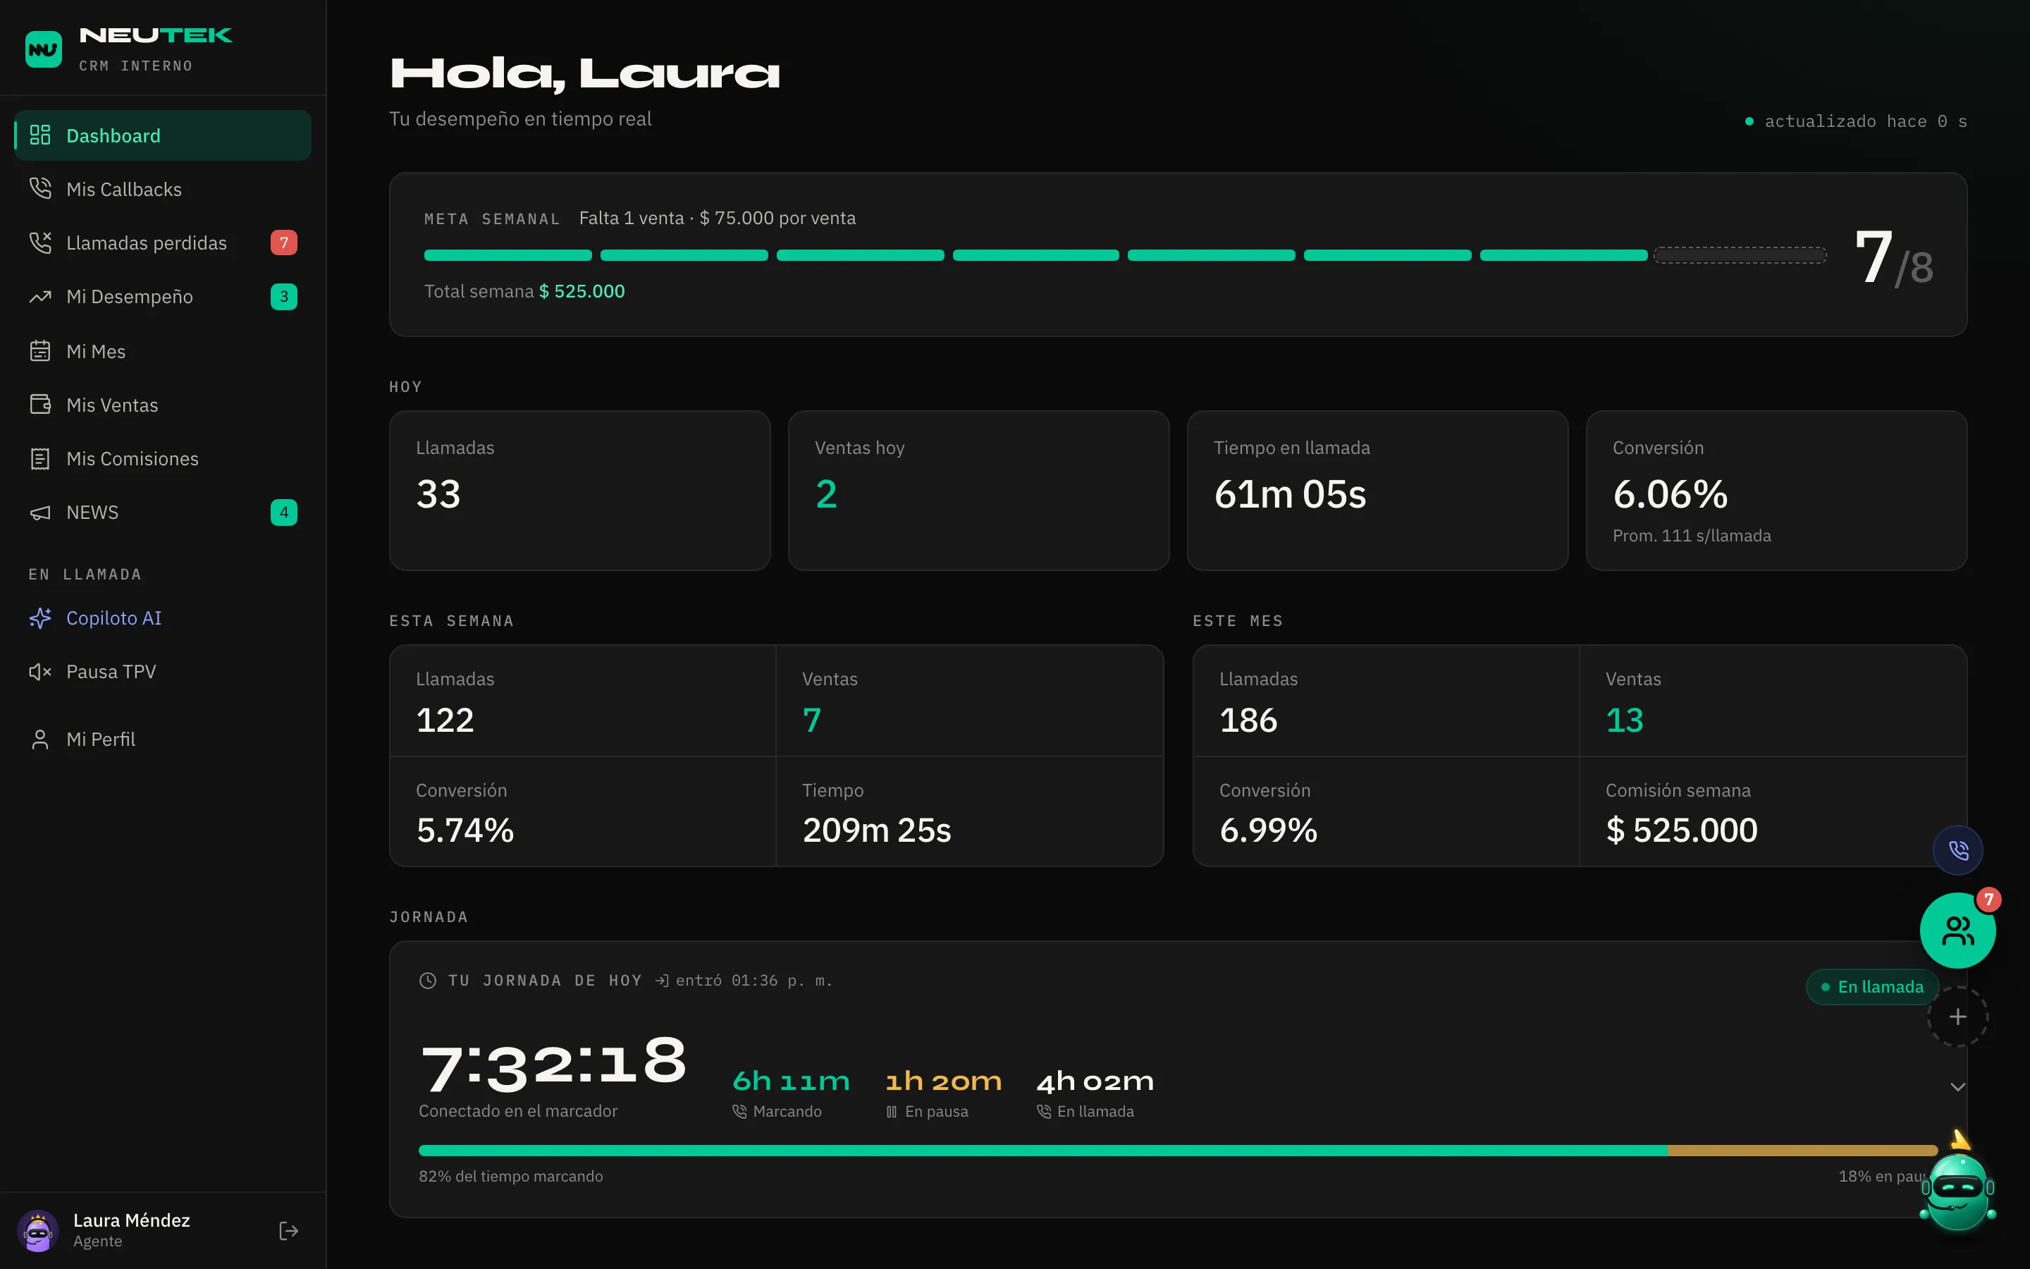Click the dashed plus floating button
This screenshot has height=1269, width=2030.
1958,1017
